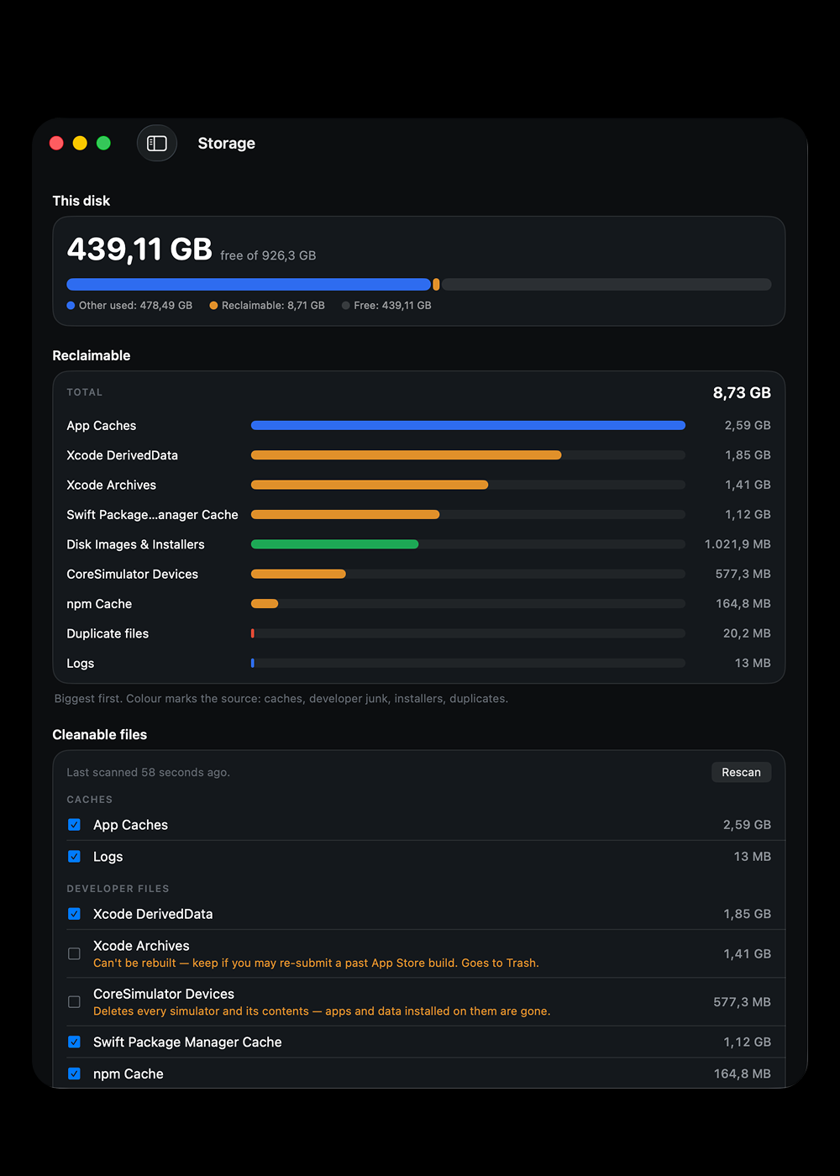Enable the Xcode Archives checkbox
This screenshot has height=1176, width=840.
[x=74, y=954]
